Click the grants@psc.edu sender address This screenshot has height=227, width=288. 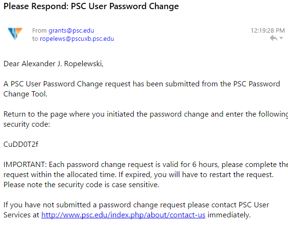point(71,30)
